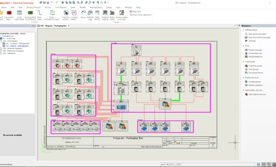276x167 pixels.
Task: Click Align texts in ribbon
Action: click(135, 12)
